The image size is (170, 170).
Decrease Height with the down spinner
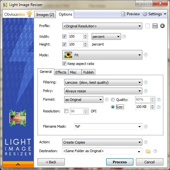point(85,46)
